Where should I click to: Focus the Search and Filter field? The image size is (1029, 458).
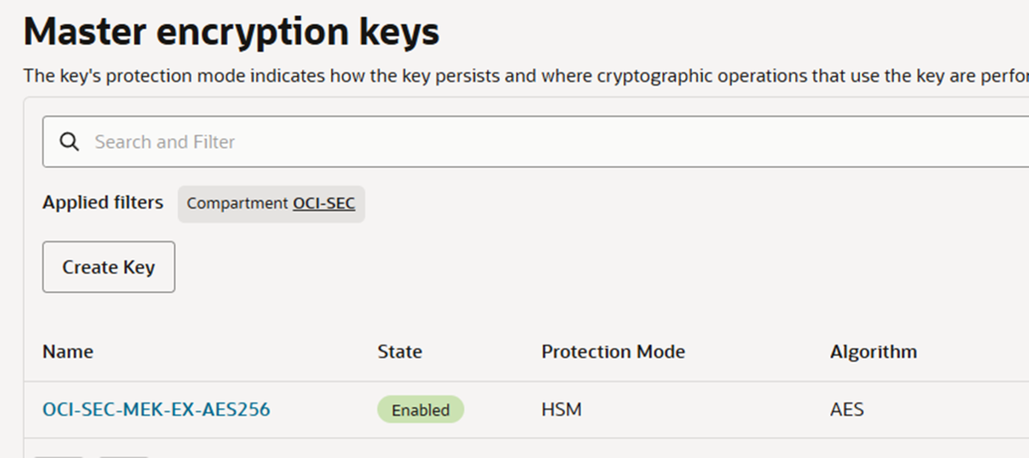coord(536,142)
